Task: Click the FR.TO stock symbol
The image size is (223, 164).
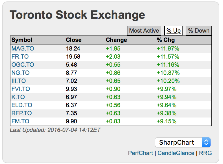Action: coord(20,57)
